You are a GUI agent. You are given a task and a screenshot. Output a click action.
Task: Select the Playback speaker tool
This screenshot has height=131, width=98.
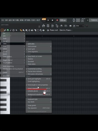pyautogui.click(x=44, y=30)
